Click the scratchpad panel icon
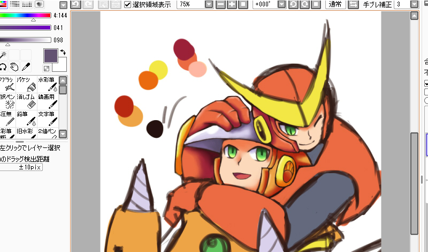 (x=39, y=4)
